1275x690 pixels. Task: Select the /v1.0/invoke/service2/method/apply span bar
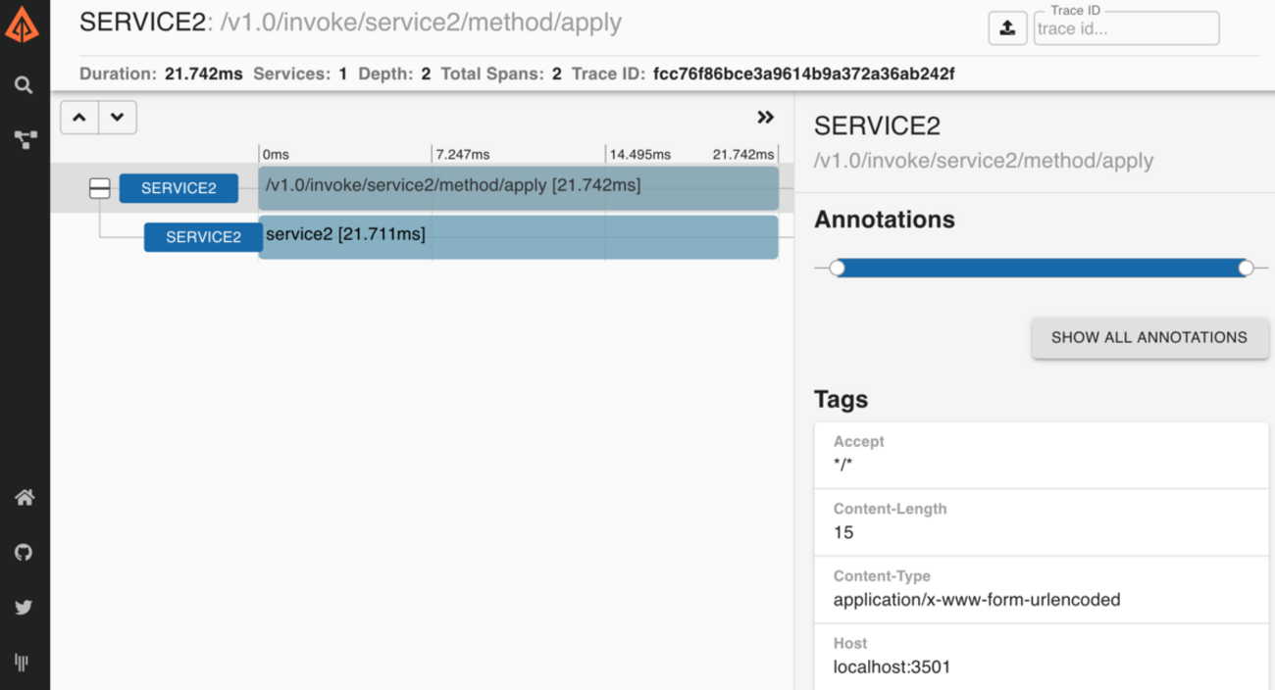pyautogui.click(x=519, y=188)
